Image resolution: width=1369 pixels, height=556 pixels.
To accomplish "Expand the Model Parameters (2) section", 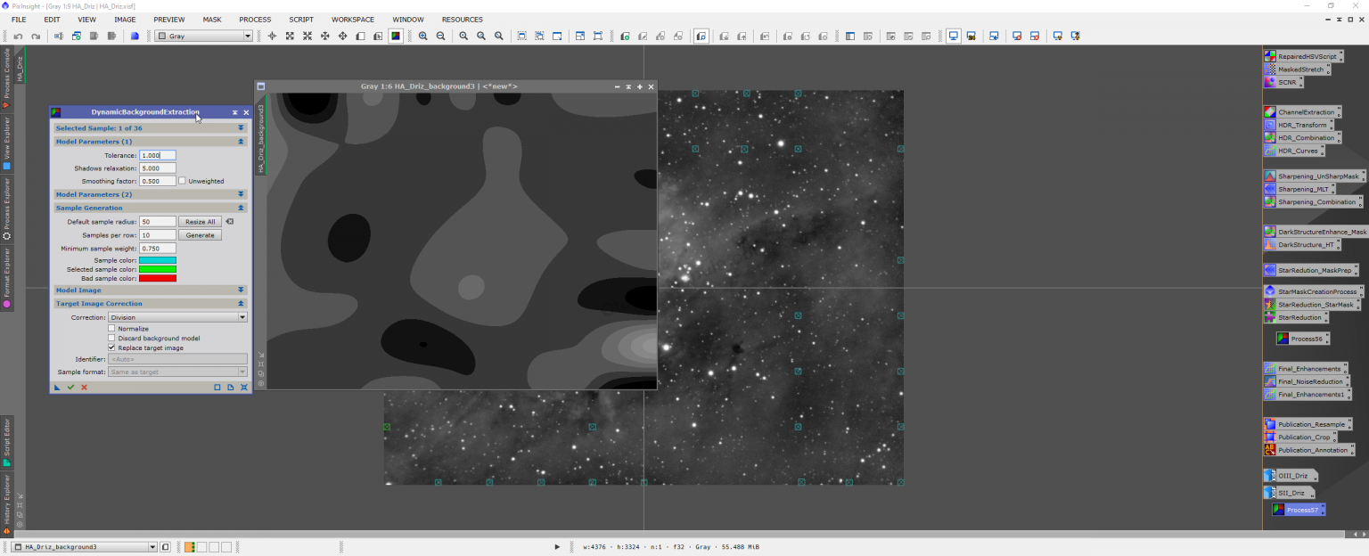I will [241, 194].
